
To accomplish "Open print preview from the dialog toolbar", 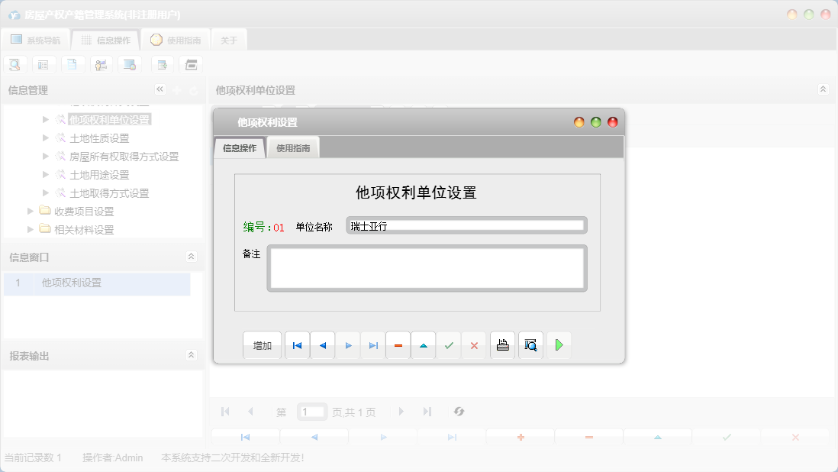I will click(530, 345).
